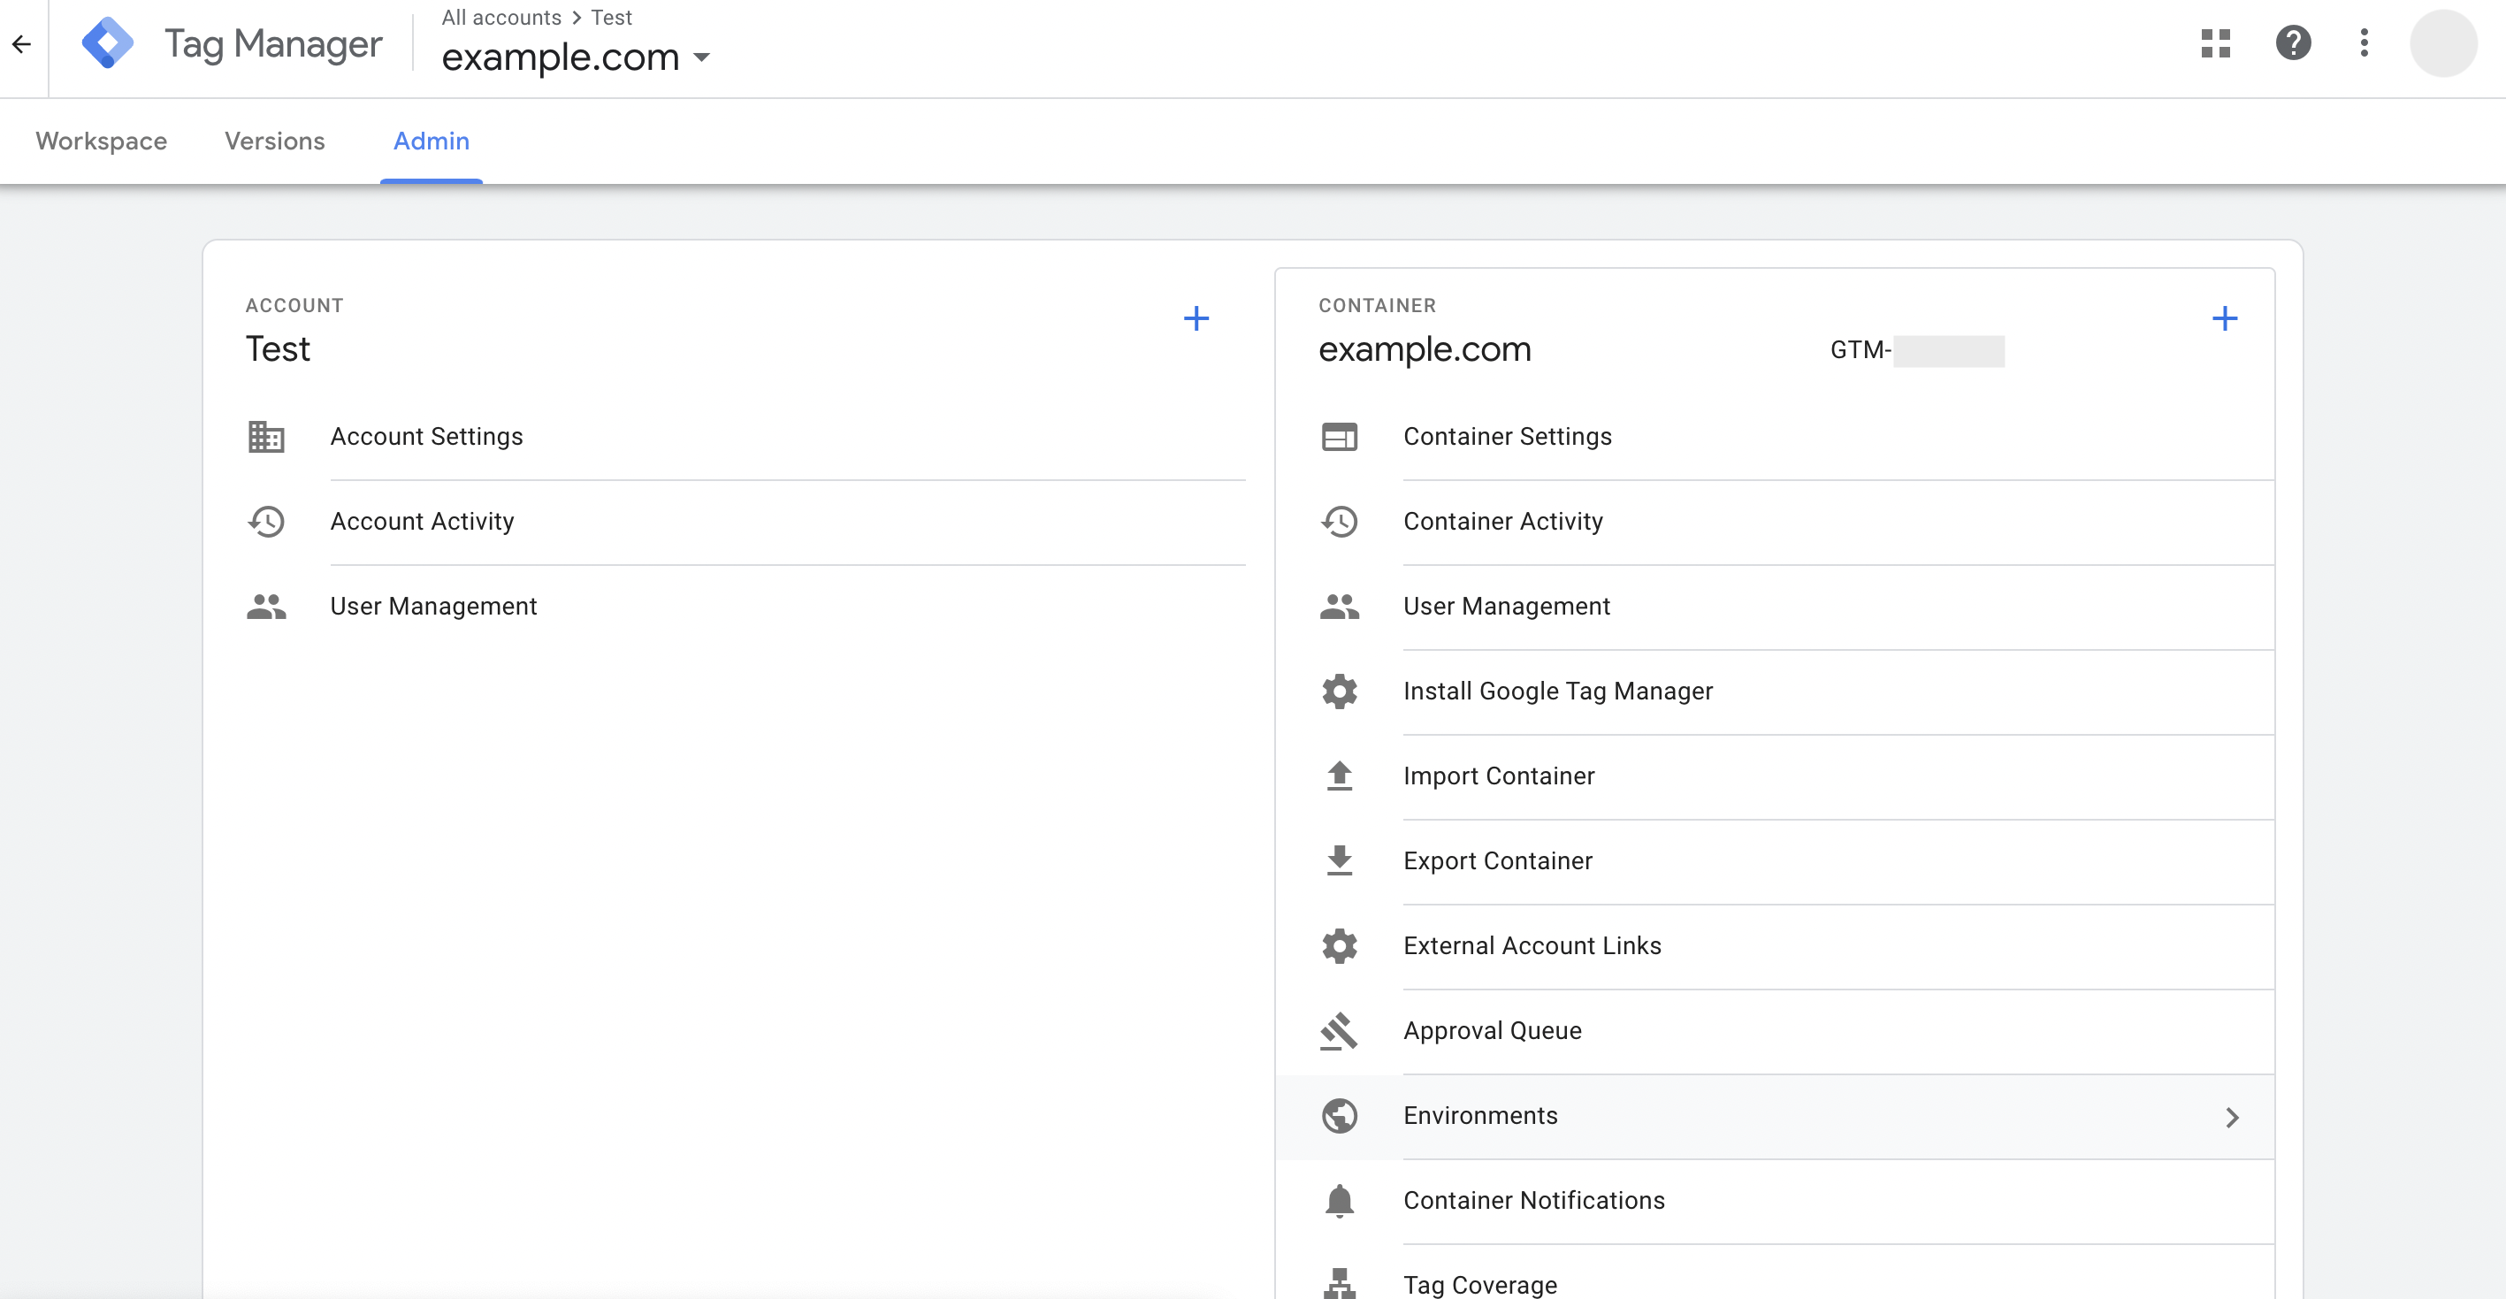
Task: Click the Container Activity history icon
Action: pos(1339,522)
